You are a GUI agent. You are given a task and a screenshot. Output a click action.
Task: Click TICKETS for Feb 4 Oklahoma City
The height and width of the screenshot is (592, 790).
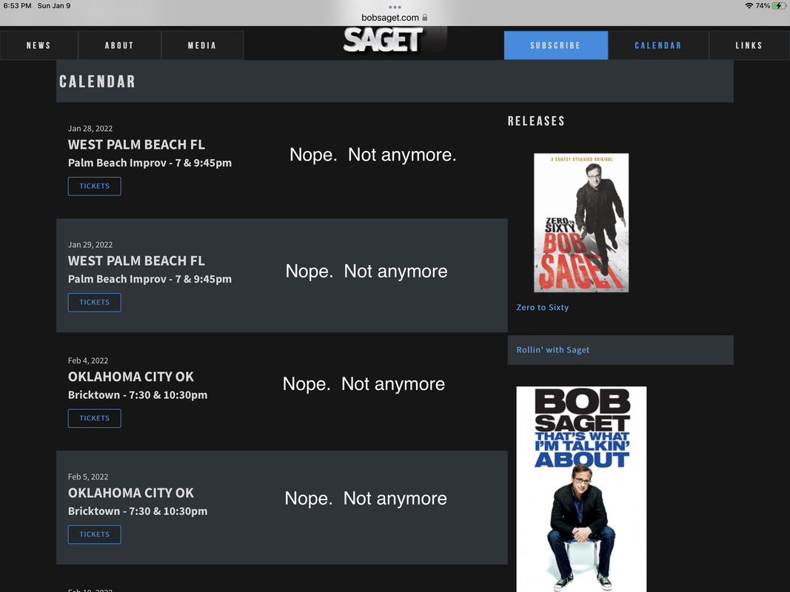(x=94, y=418)
